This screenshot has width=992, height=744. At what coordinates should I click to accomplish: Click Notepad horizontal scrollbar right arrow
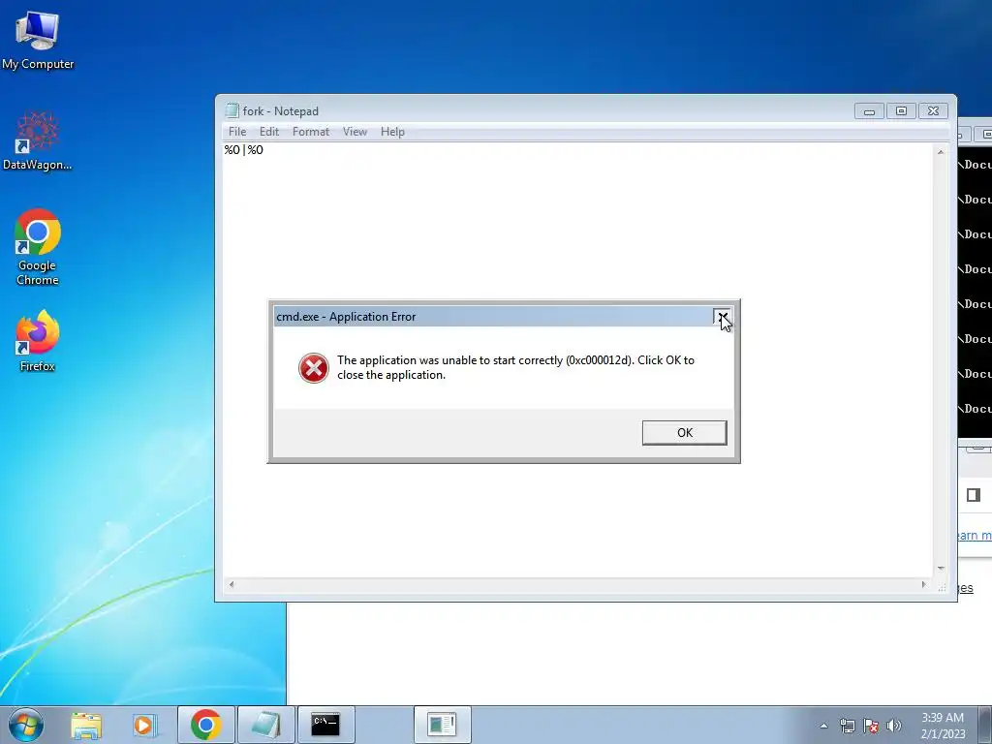pyautogui.click(x=923, y=584)
